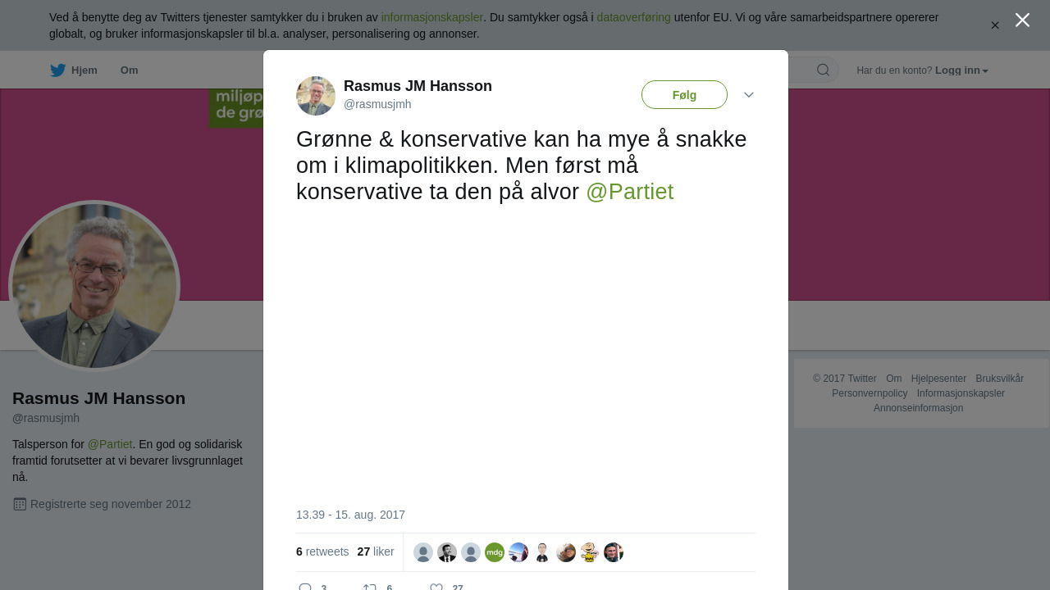The width and height of the screenshot is (1050, 590).
Task: Open the Om menu item
Action: (x=129, y=70)
